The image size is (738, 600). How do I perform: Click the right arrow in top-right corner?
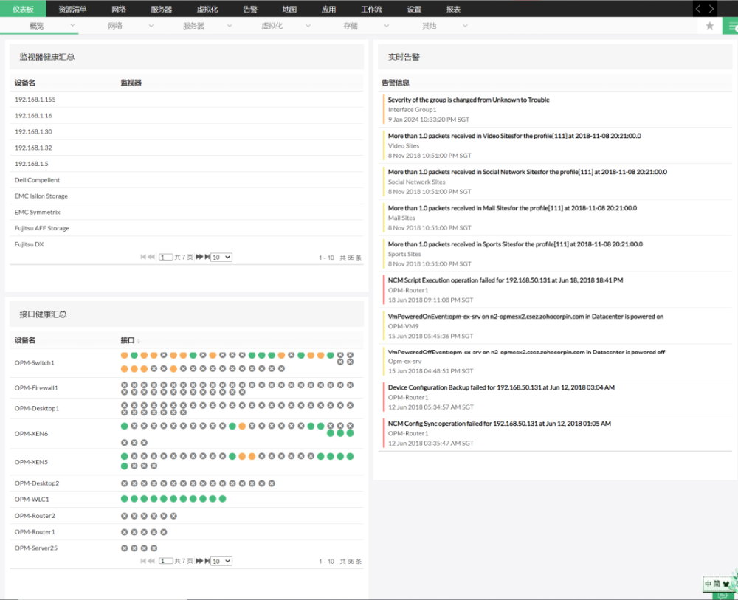pyautogui.click(x=711, y=9)
